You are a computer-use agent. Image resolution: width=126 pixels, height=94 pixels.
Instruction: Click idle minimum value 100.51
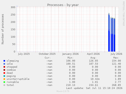pos(70,64)
